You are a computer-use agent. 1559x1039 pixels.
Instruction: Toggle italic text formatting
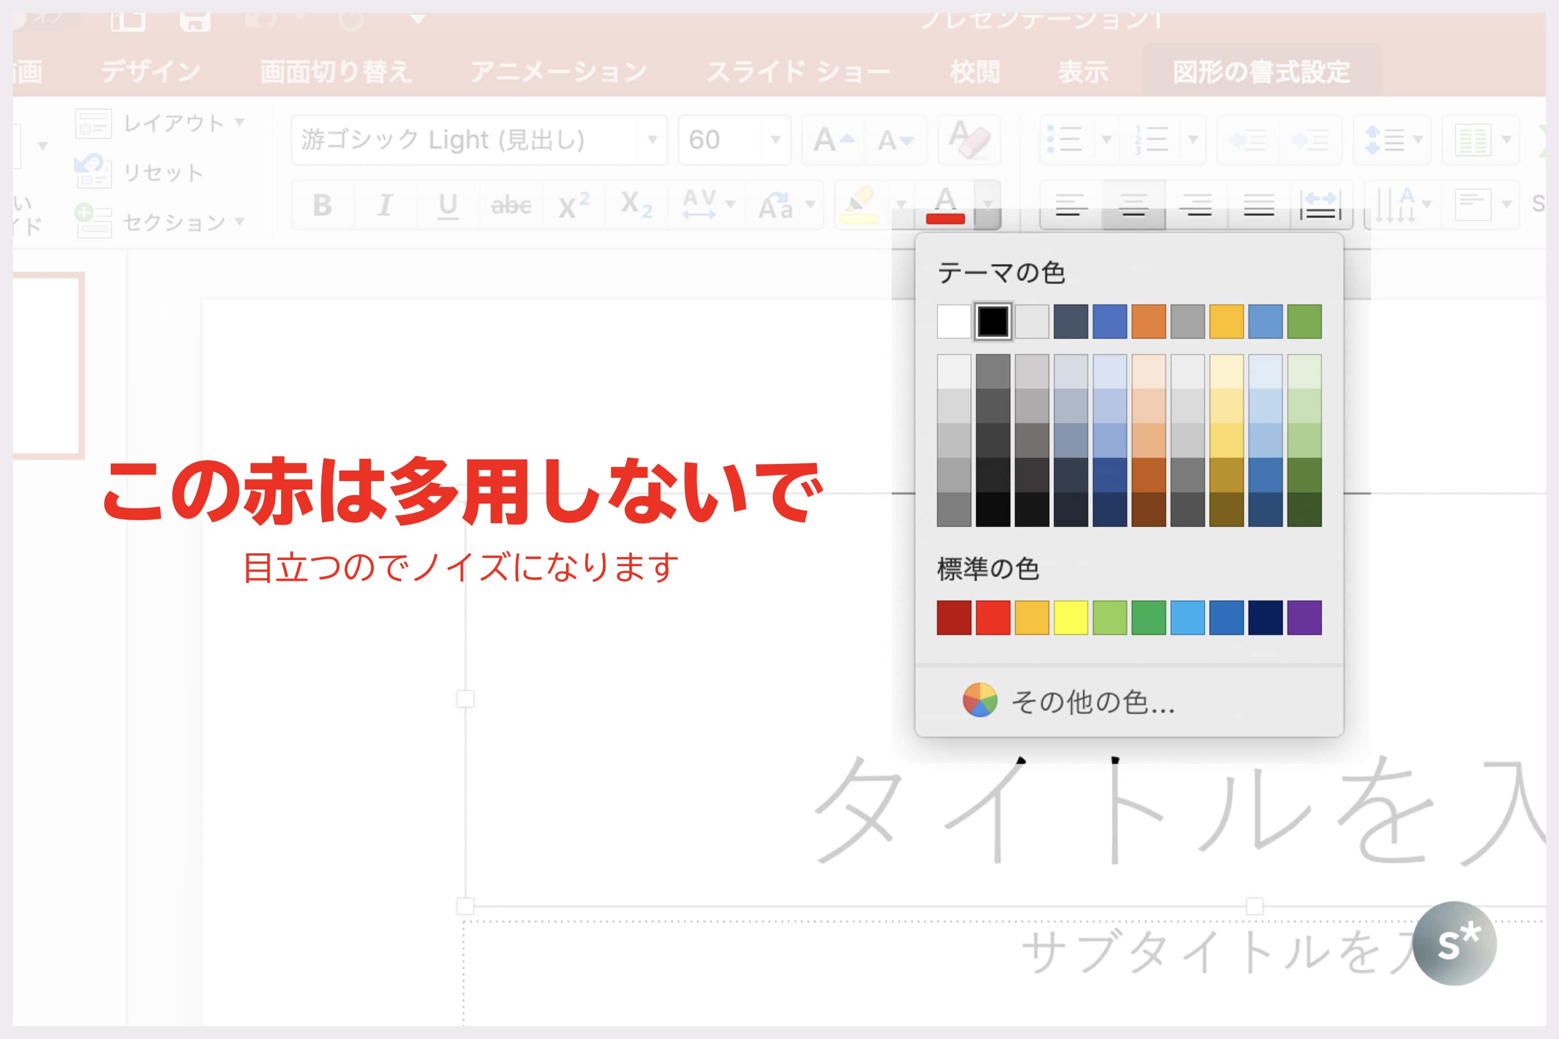coord(385,205)
